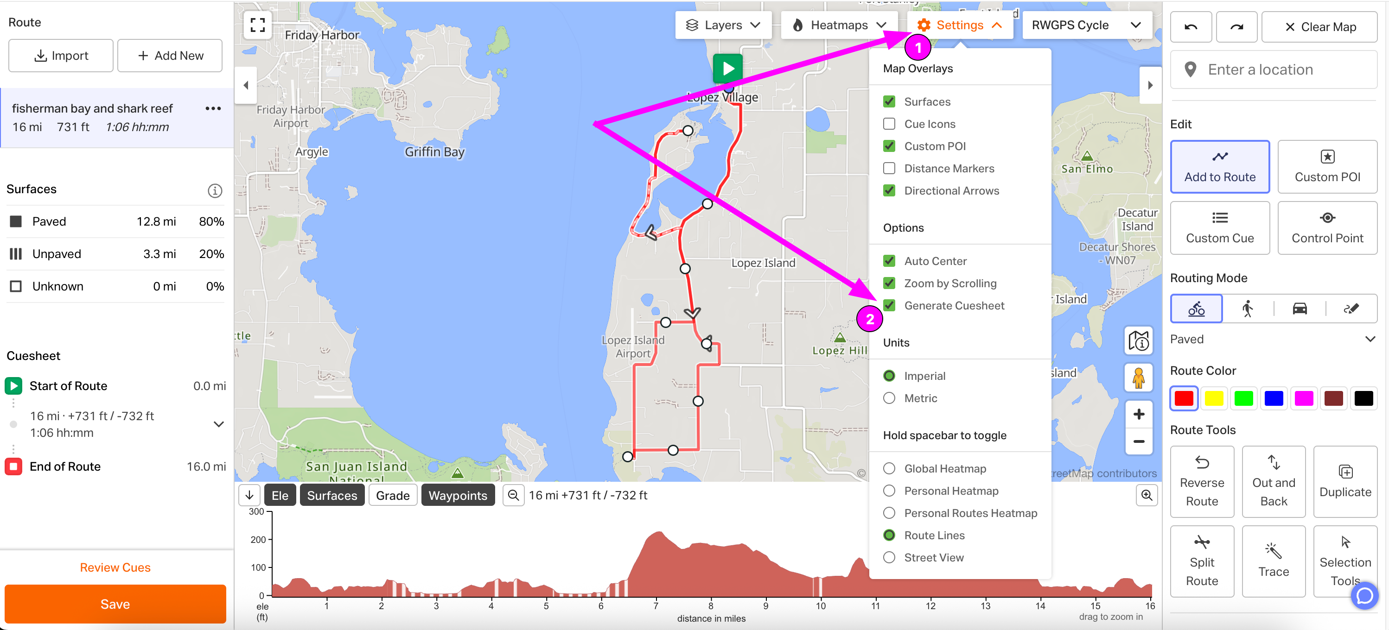Click the Reverse Route tool
The width and height of the screenshot is (1389, 630).
point(1202,481)
